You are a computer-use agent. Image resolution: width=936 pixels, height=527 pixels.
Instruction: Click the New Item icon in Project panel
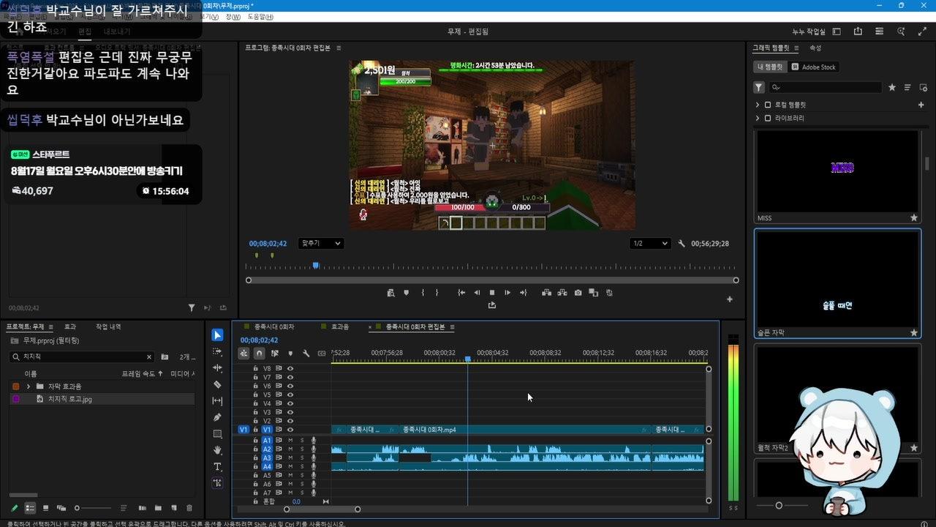(x=174, y=508)
